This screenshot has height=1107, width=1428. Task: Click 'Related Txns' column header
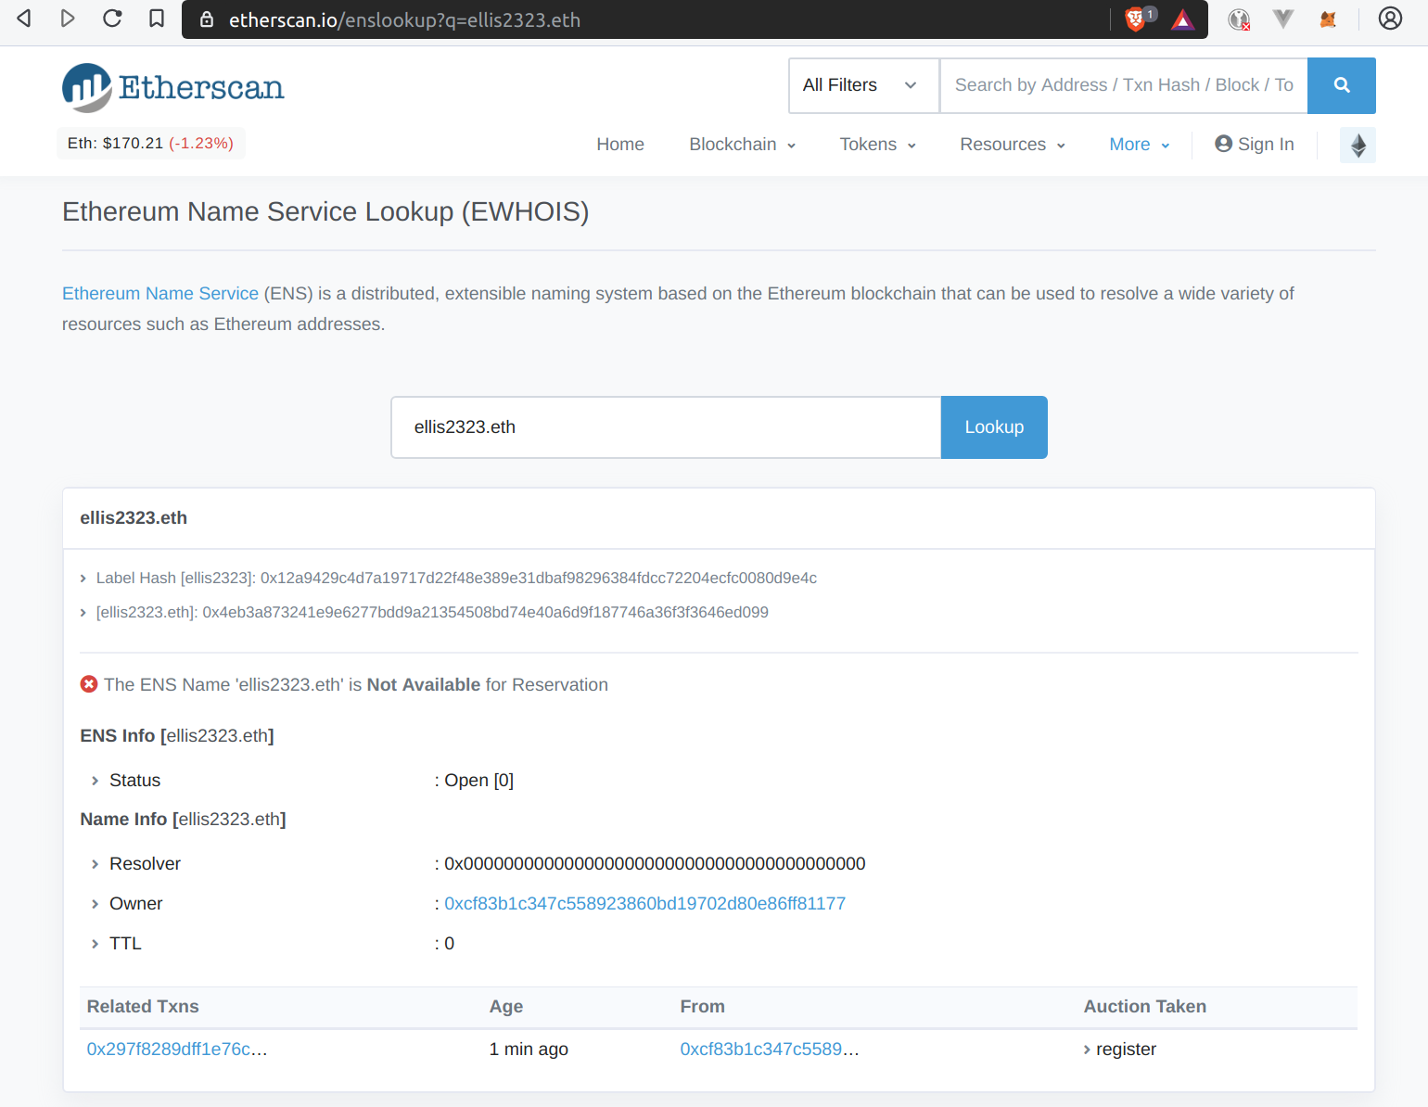[x=143, y=1007]
